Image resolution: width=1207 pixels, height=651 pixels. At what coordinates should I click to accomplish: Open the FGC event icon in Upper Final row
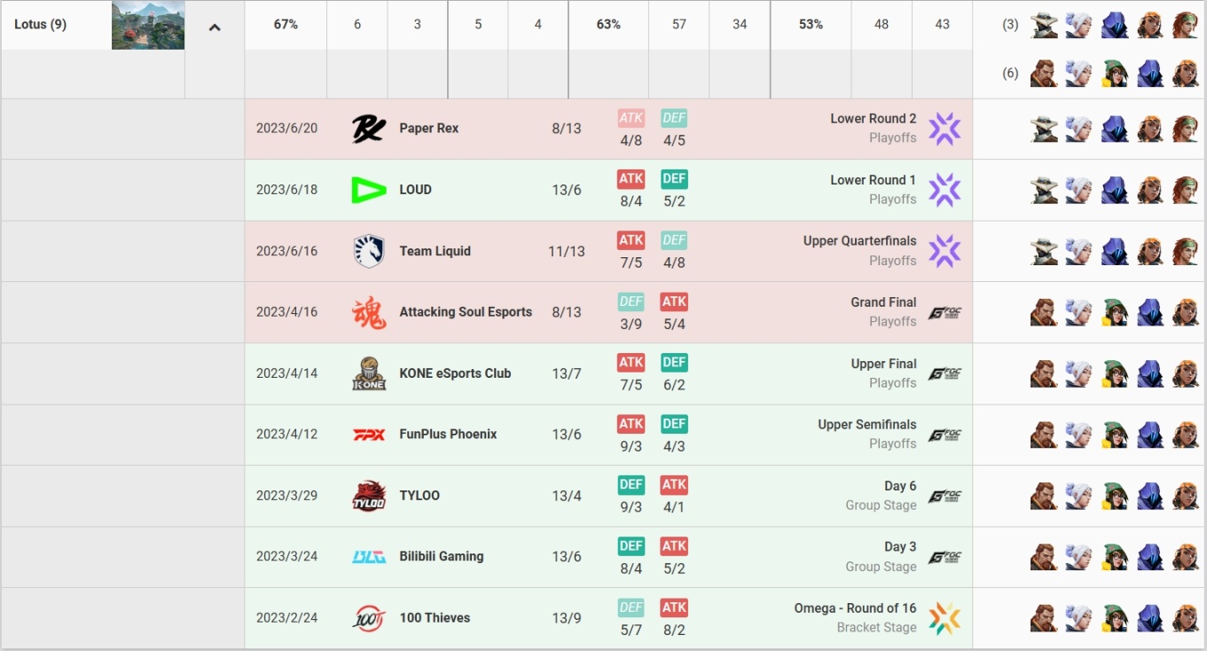pyautogui.click(x=944, y=373)
